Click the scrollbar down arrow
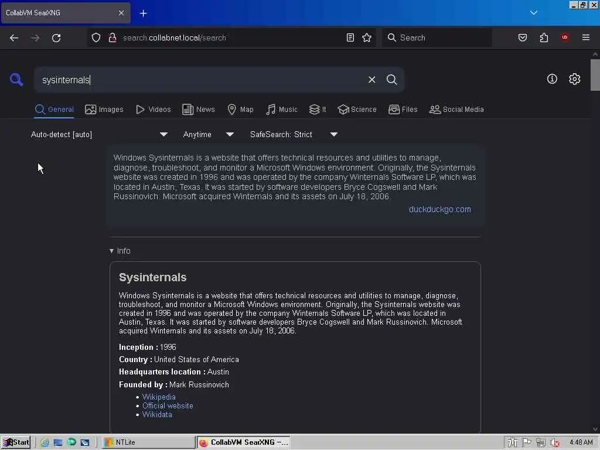This screenshot has width=600, height=450. [x=595, y=429]
